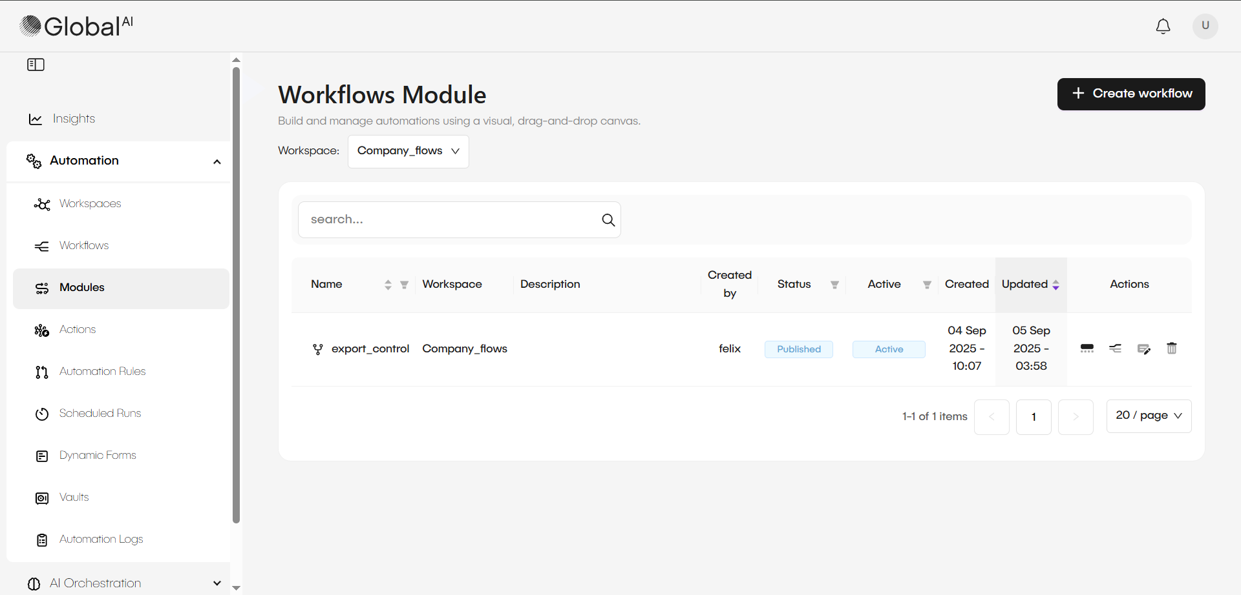The height and width of the screenshot is (595, 1241).
Task: Click the search magnifier icon
Action: [608, 220]
